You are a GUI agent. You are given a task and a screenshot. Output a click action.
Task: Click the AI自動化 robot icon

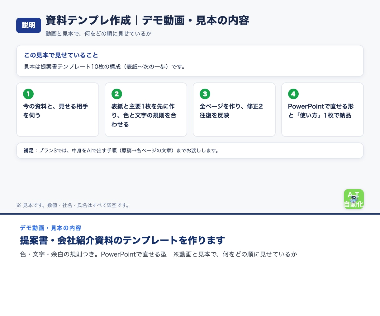tap(354, 199)
